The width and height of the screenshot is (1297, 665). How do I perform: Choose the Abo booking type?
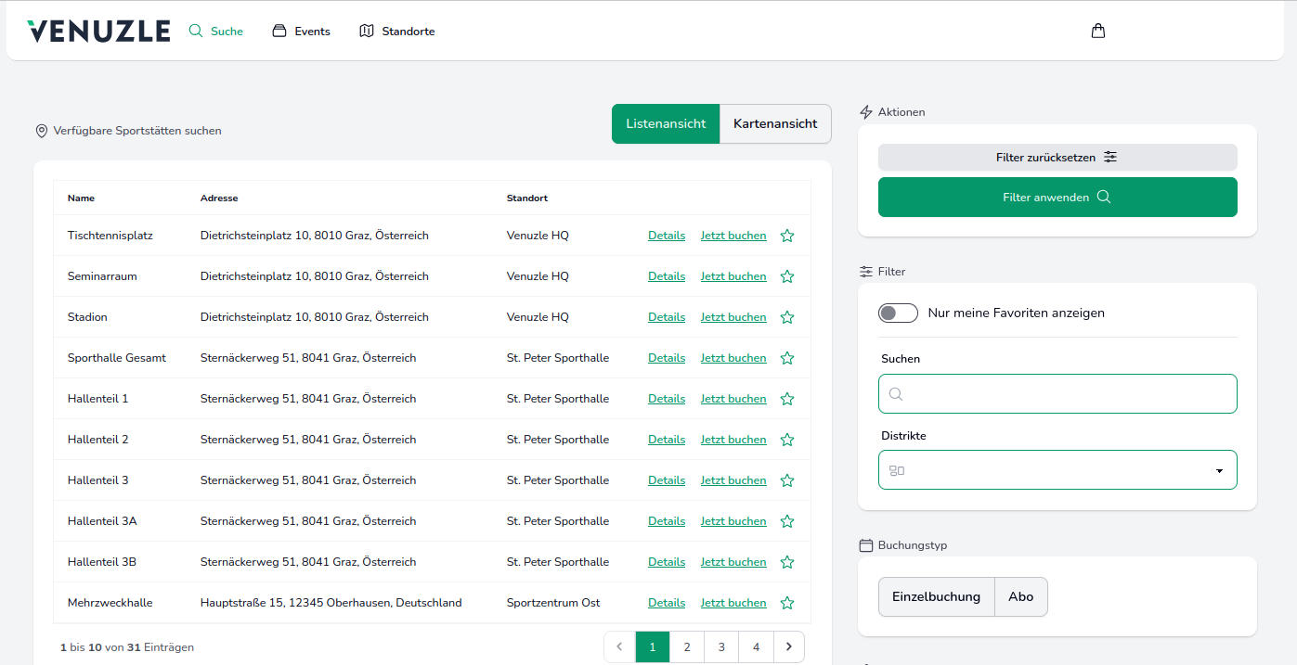point(1020,597)
